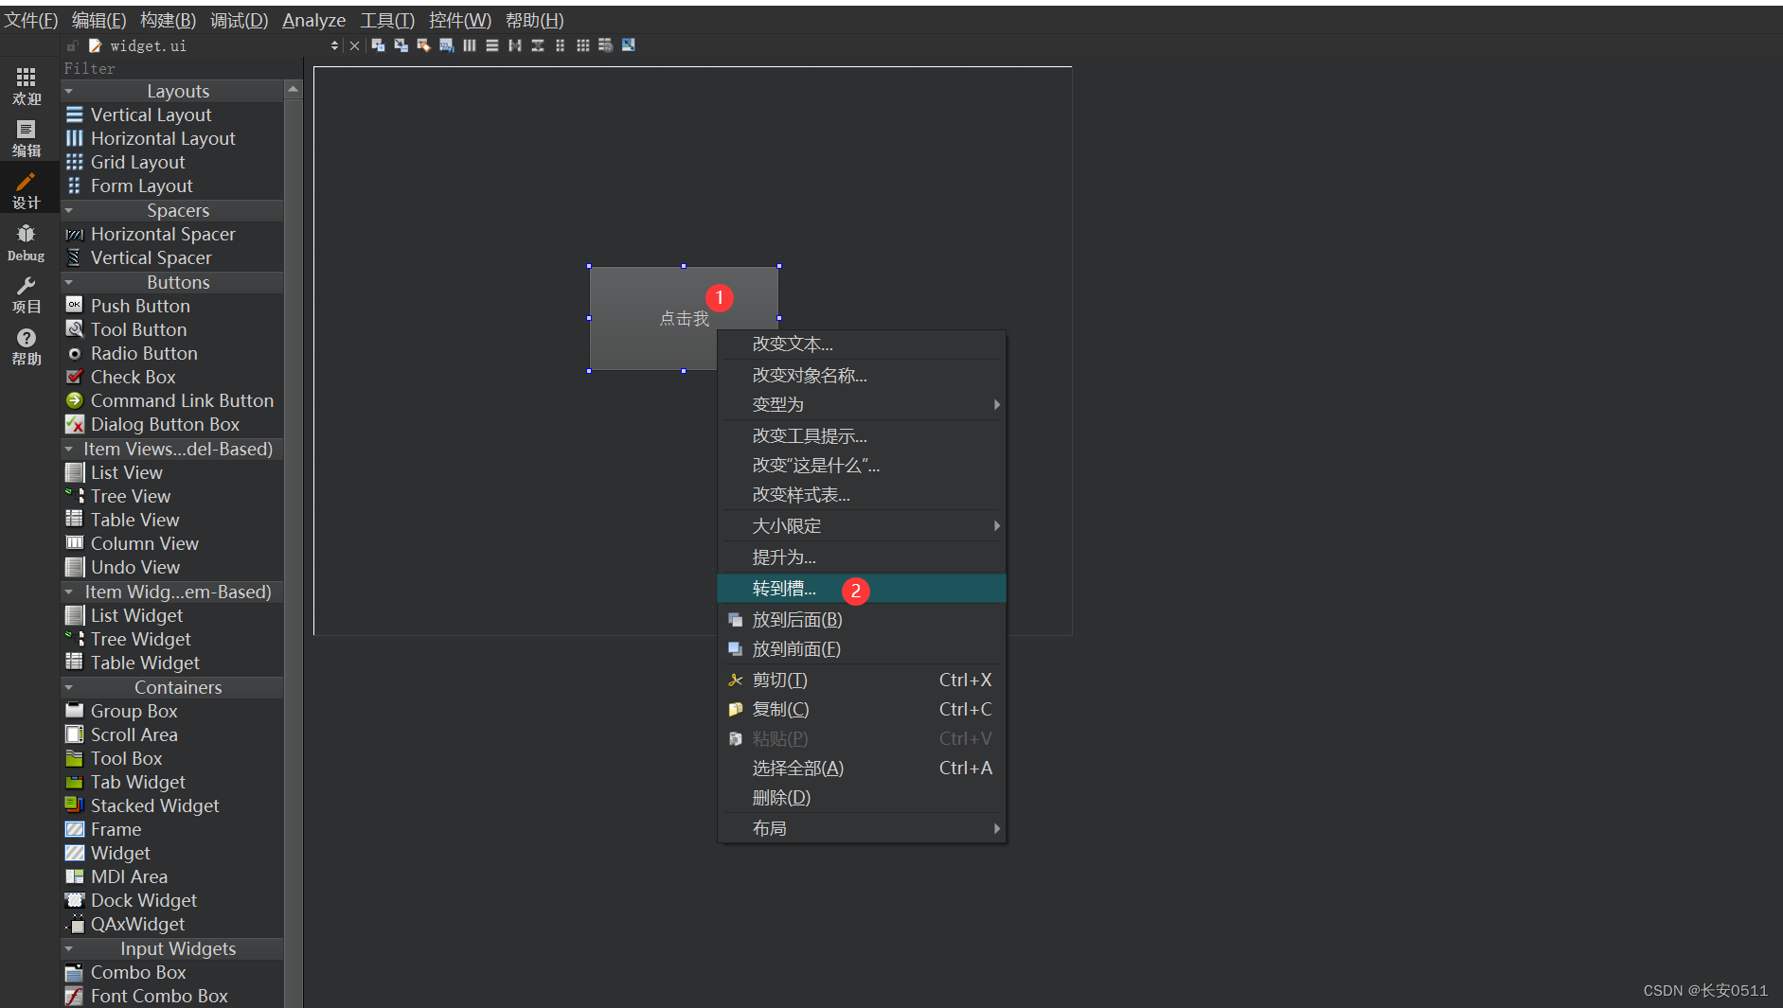
Task: Click the Break Layout toolbar icon
Action: tap(605, 45)
